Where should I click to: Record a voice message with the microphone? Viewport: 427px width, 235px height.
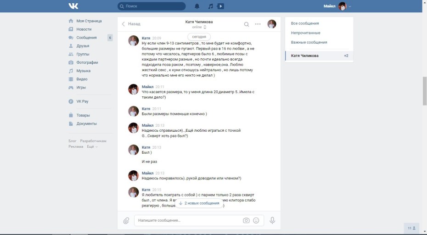tap(272, 220)
